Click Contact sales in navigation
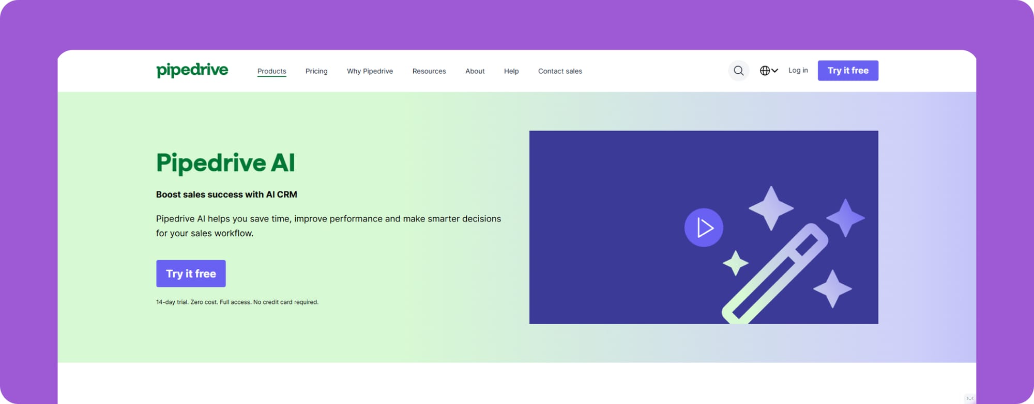The width and height of the screenshot is (1034, 404). [560, 71]
